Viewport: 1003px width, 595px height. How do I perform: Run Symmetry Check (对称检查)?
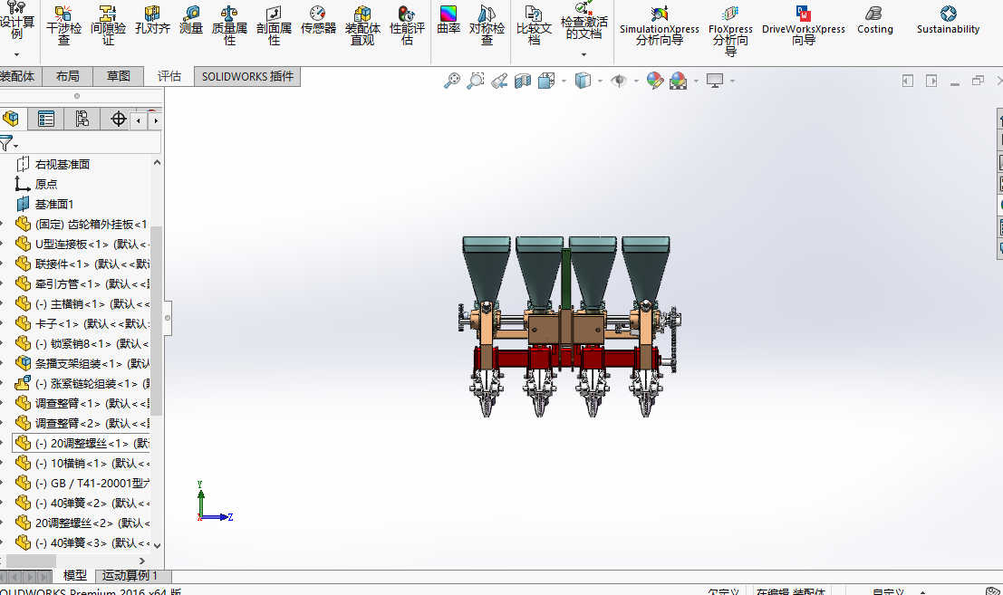pyautogui.click(x=487, y=25)
